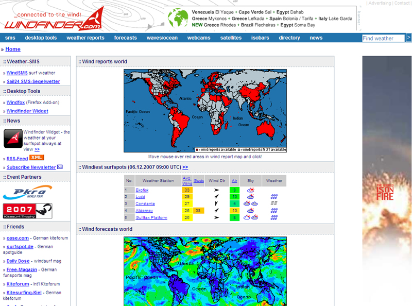Click the Home breadcrumb link
Image resolution: width=412 pixels, height=306 pixels.
point(13,49)
